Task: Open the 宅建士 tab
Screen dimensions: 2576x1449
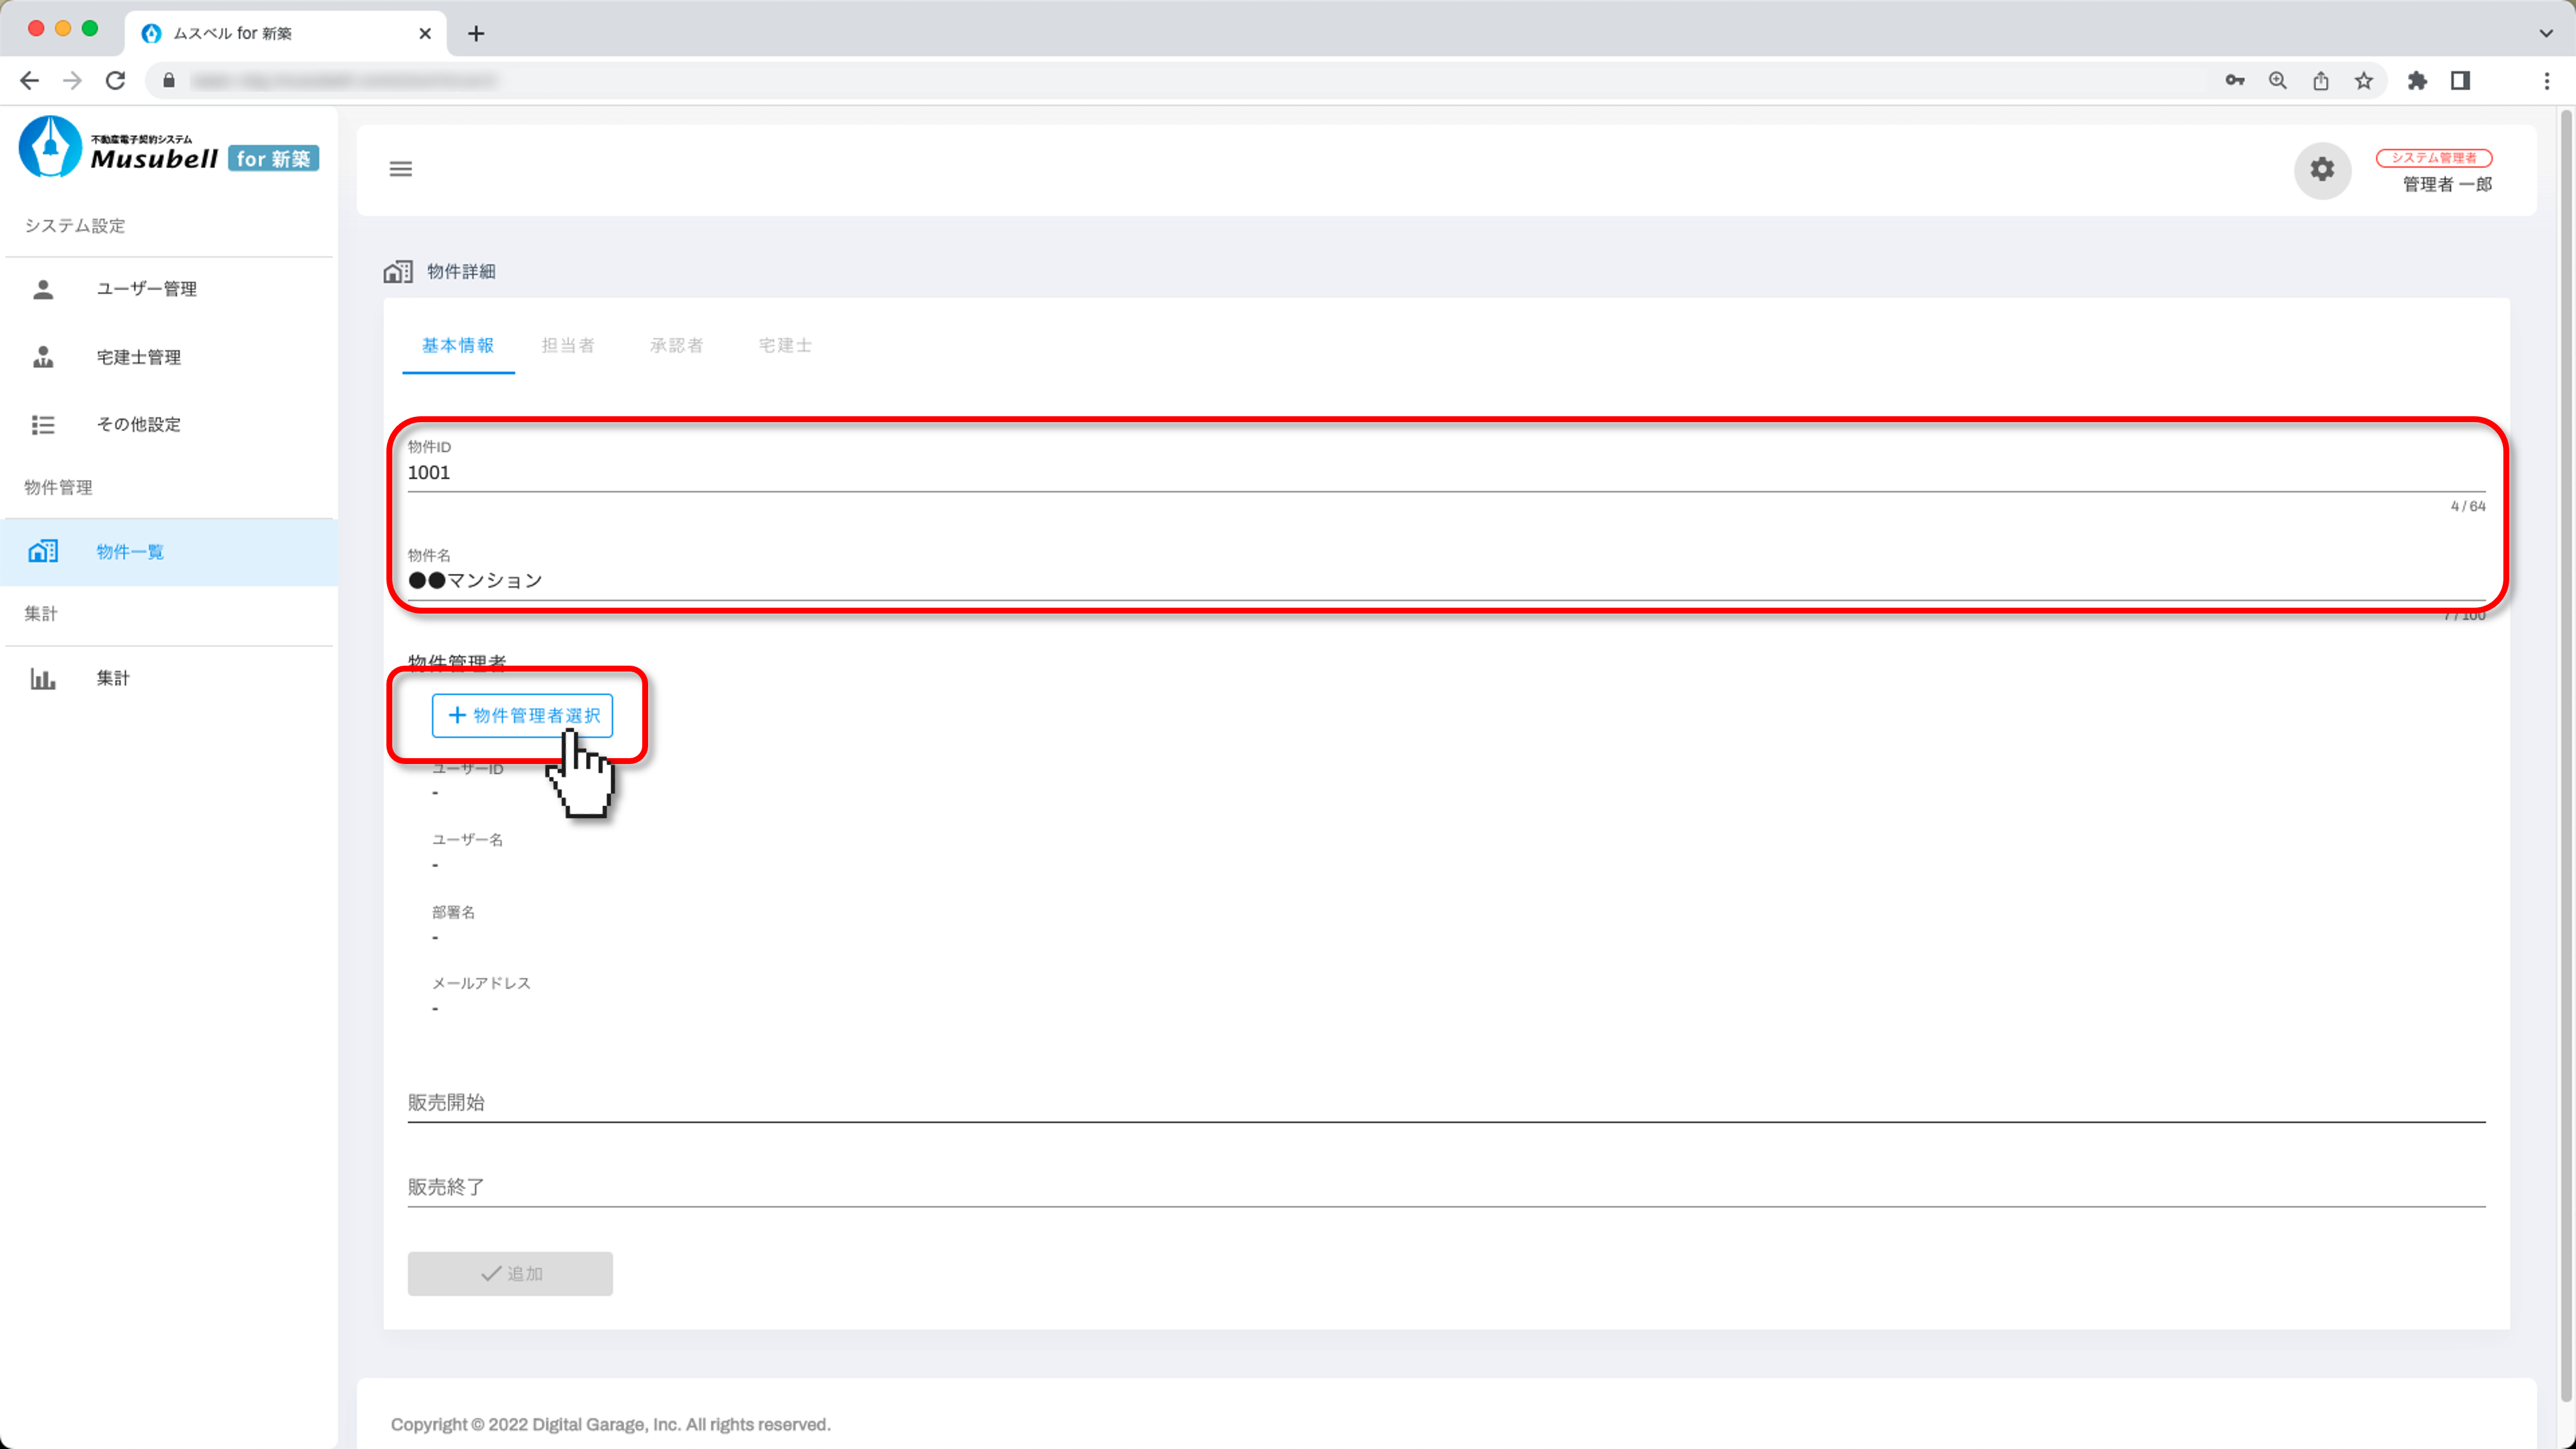Action: tap(784, 345)
